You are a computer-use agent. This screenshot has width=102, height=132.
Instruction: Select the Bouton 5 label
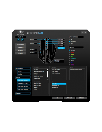[x=61, y=46]
